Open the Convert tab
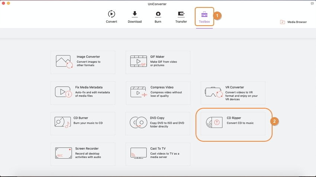This screenshot has height=177, width=316. (x=112, y=17)
